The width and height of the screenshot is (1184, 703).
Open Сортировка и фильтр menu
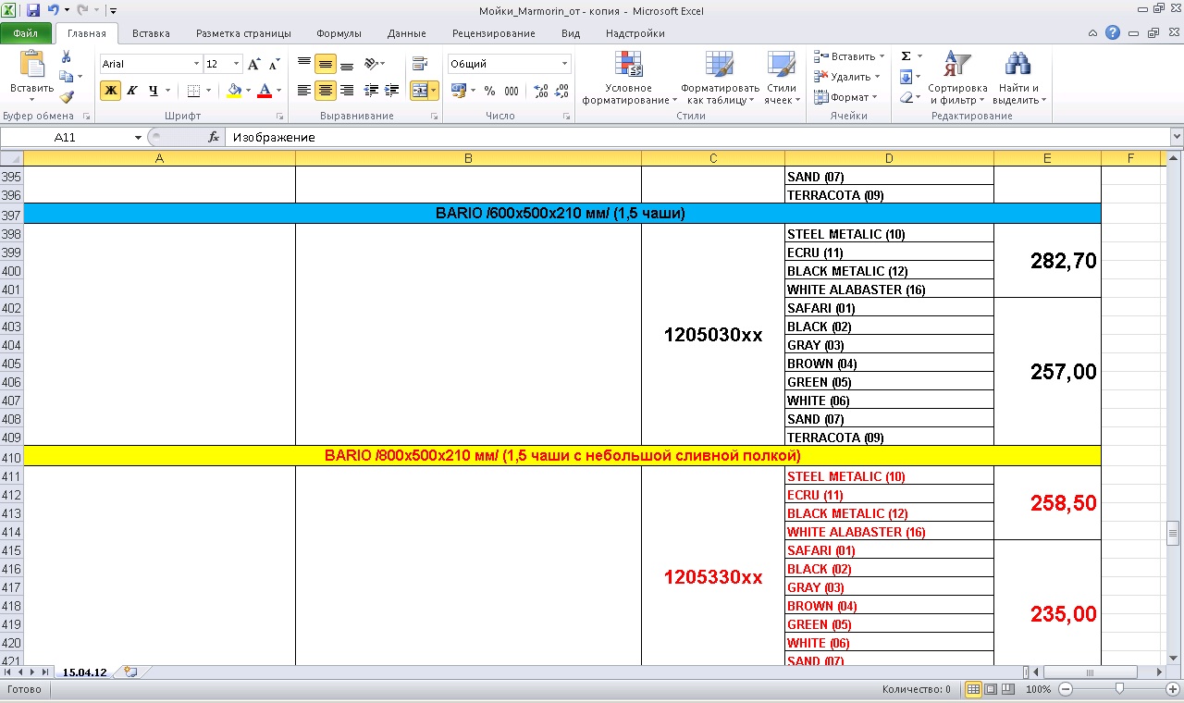point(958,78)
